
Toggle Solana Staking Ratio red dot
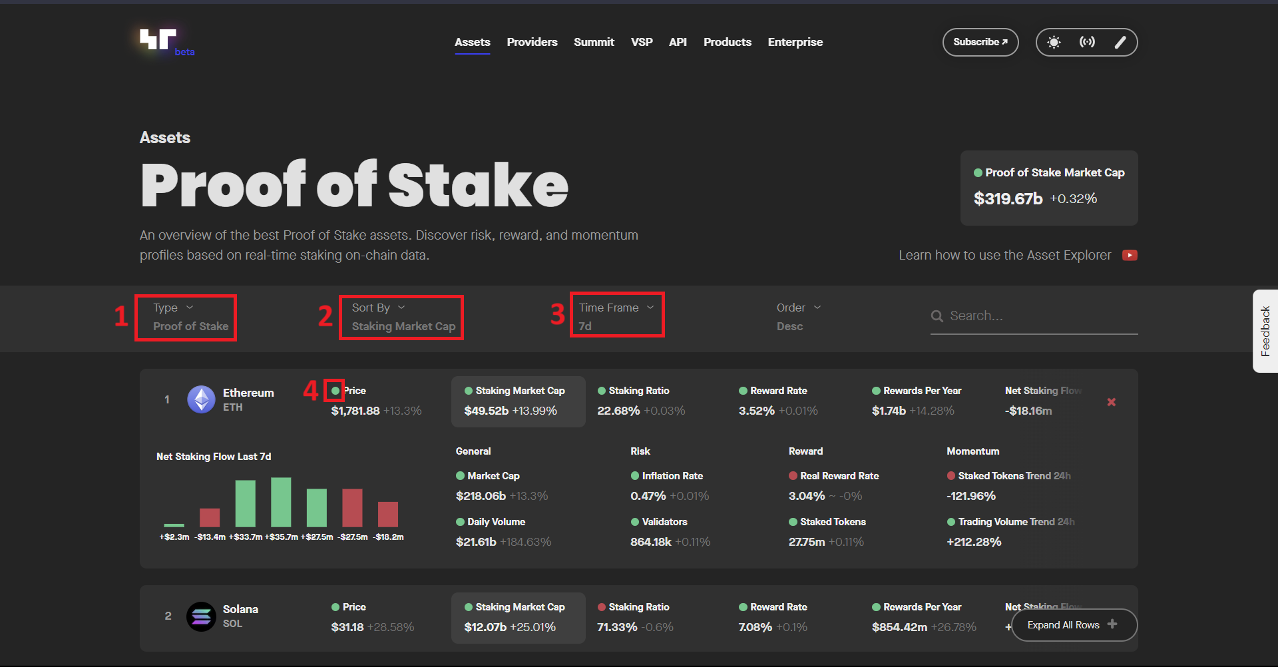click(x=602, y=607)
